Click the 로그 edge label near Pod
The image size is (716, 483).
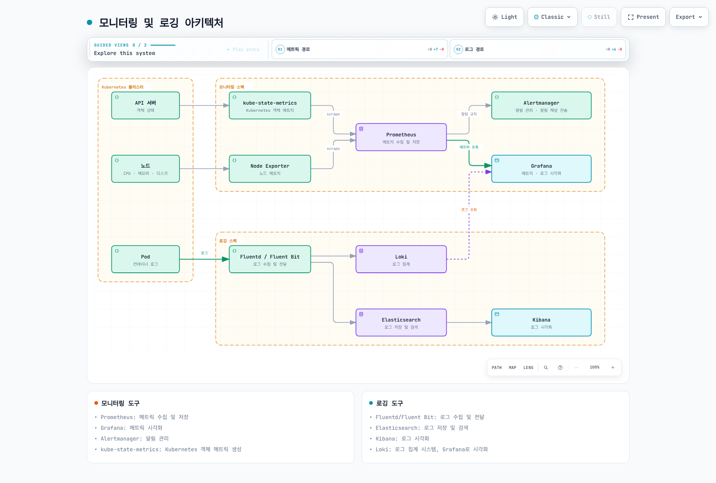pos(205,253)
